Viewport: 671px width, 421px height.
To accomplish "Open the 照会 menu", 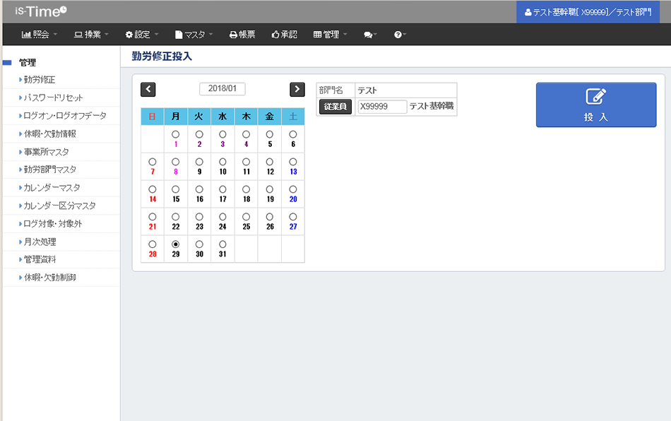I will pos(40,35).
